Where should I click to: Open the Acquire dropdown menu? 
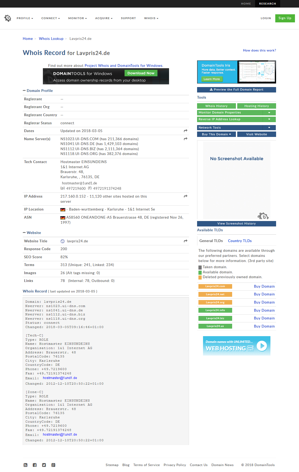[104, 18]
